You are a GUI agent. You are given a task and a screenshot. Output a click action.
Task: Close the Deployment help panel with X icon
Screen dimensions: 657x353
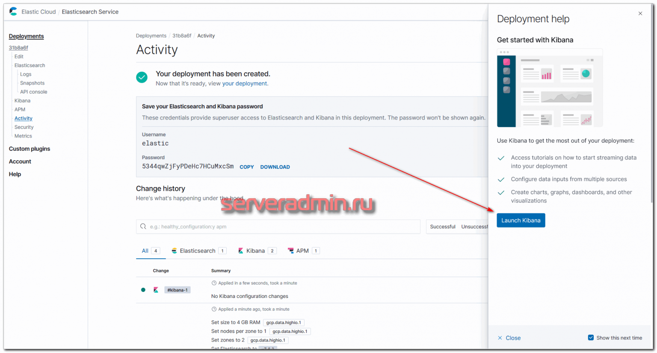[640, 14]
